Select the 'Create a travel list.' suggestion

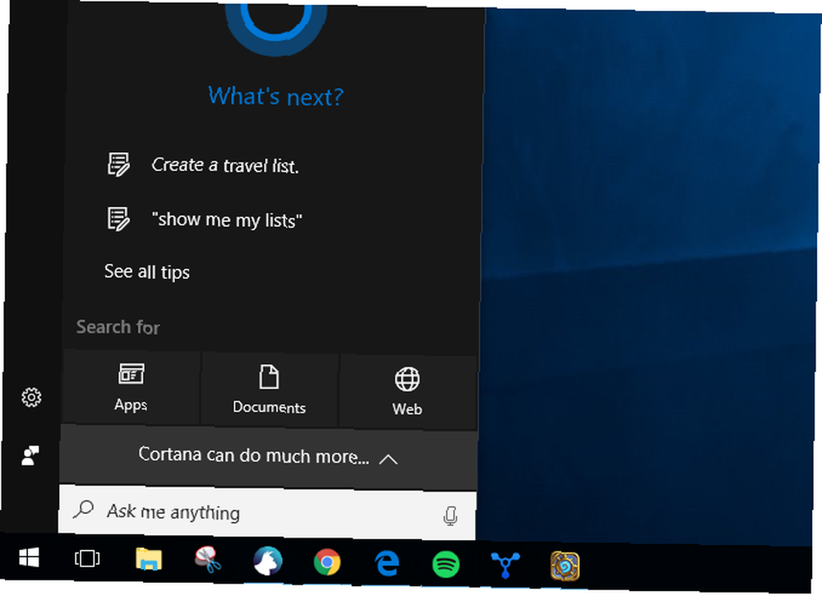225,165
